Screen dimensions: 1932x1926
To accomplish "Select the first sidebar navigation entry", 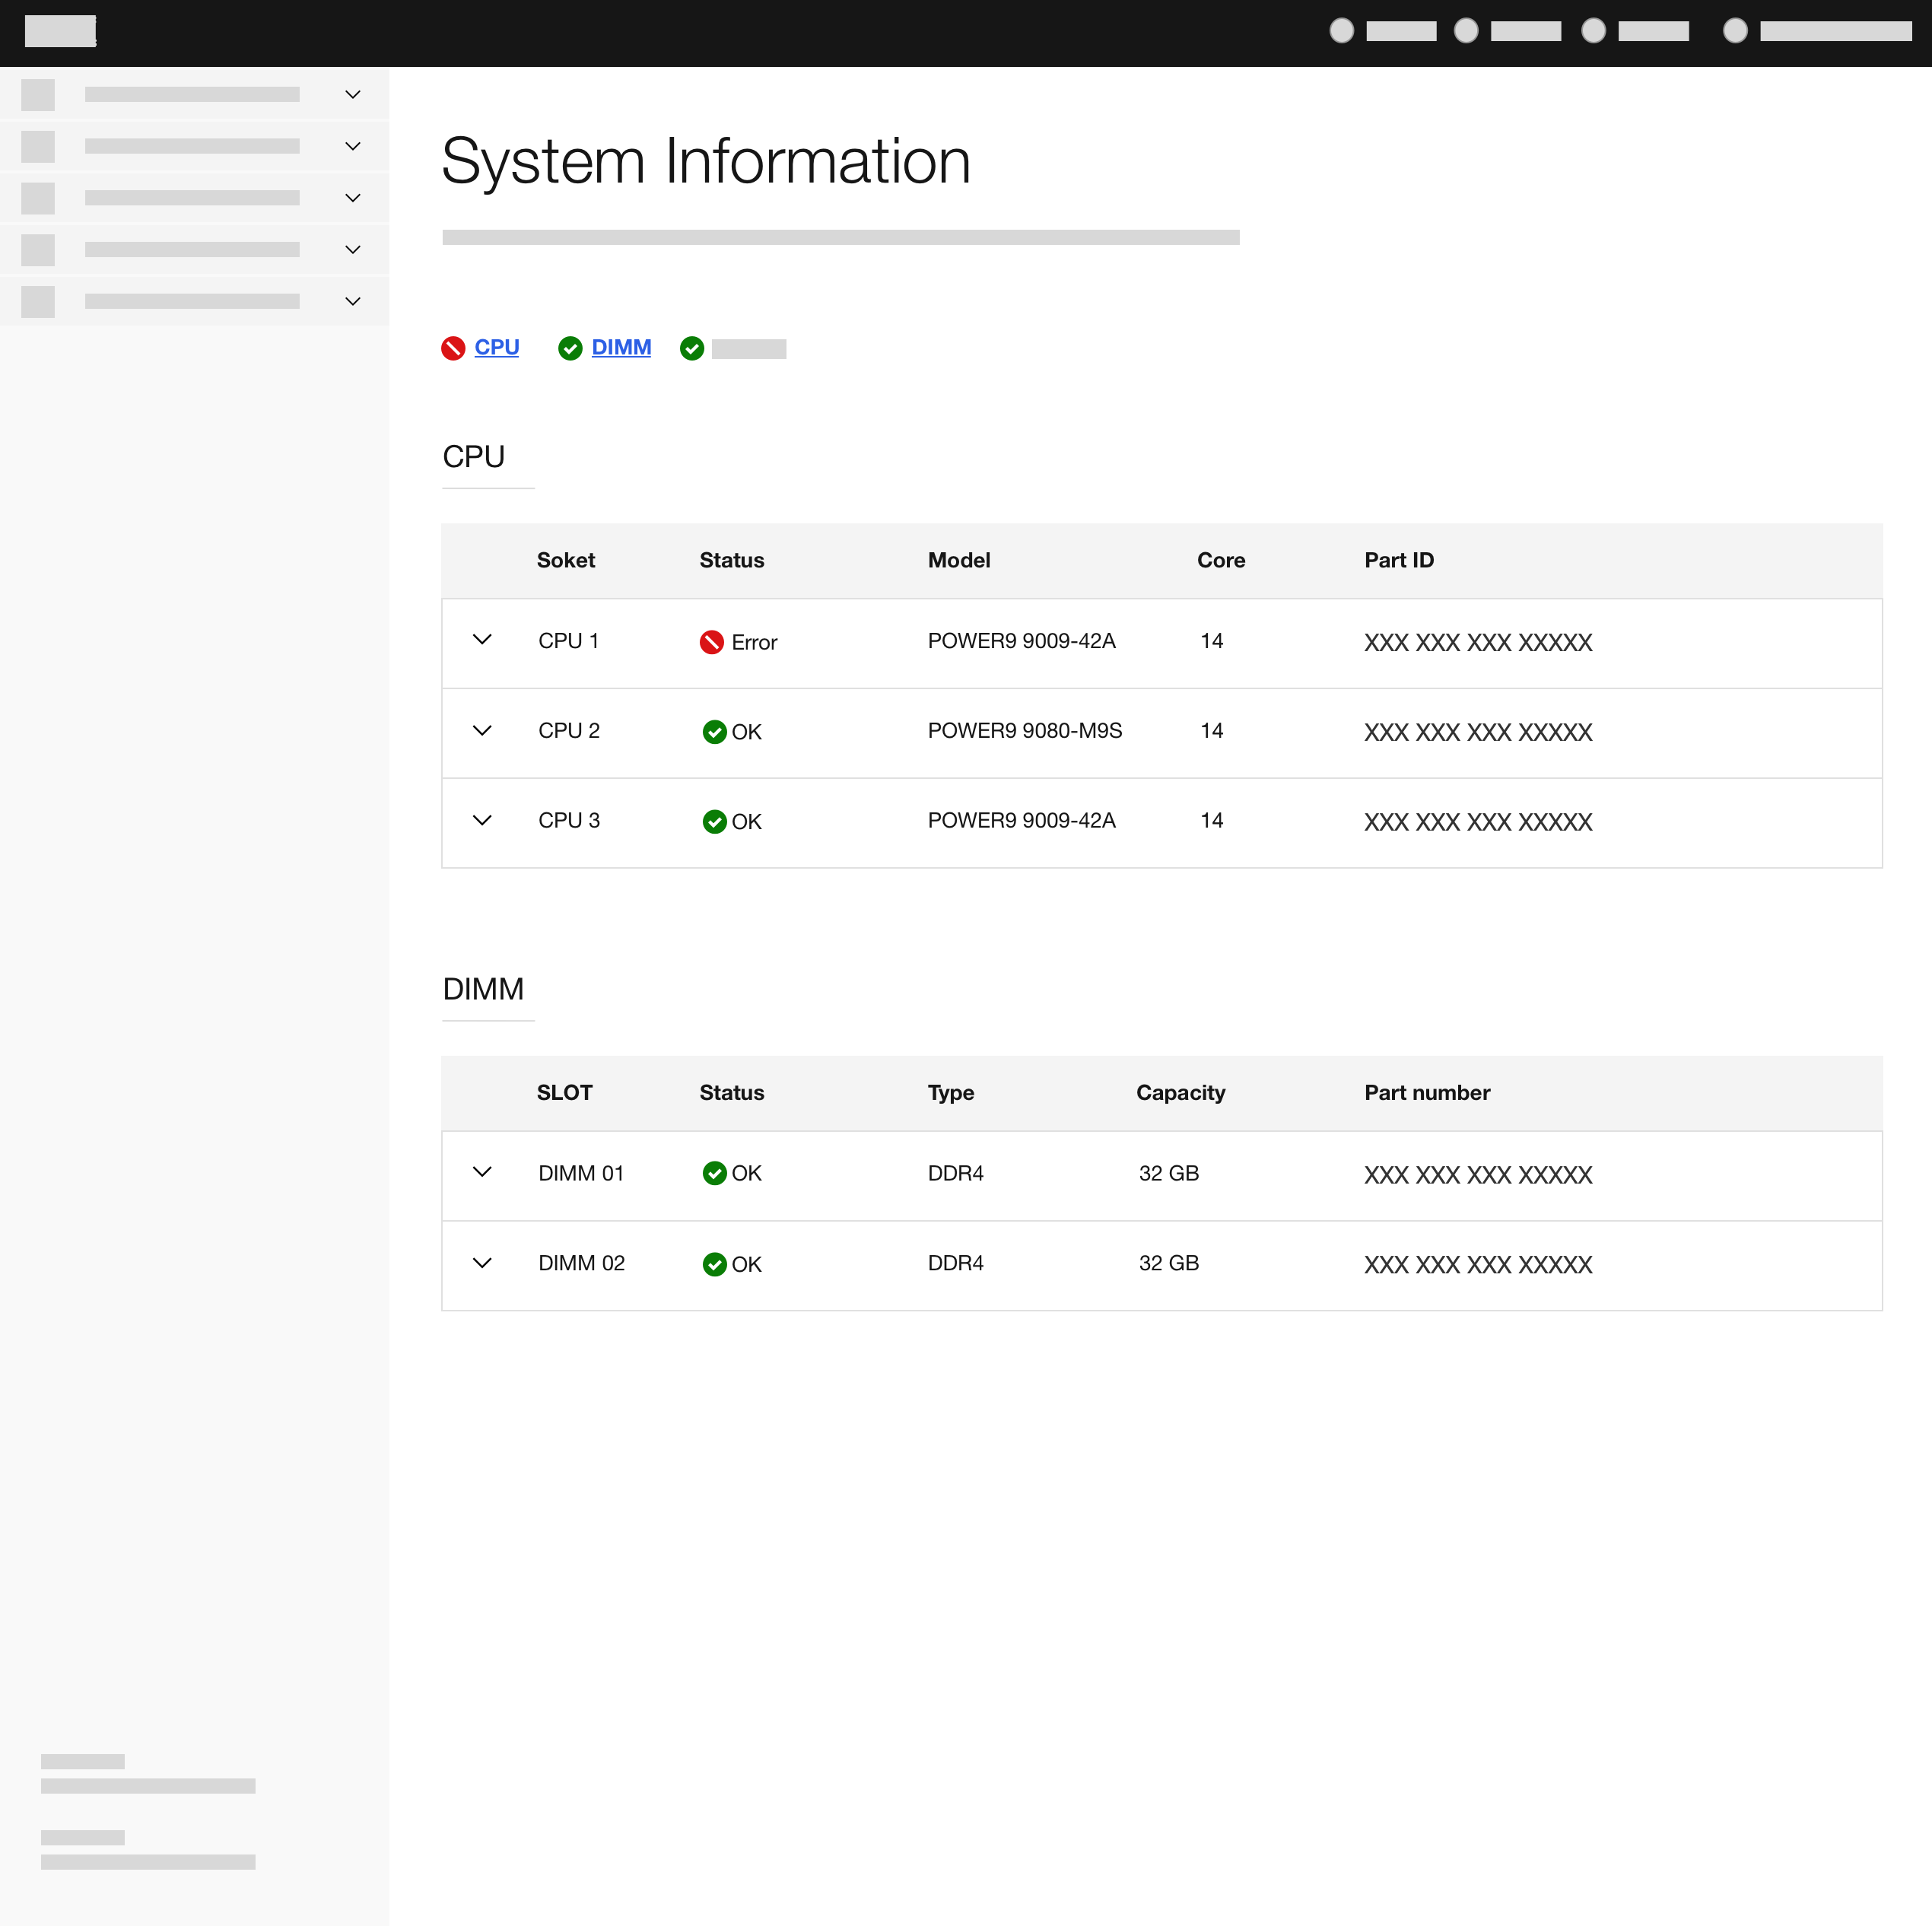I will pyautogui.click(x=192, y=94).
